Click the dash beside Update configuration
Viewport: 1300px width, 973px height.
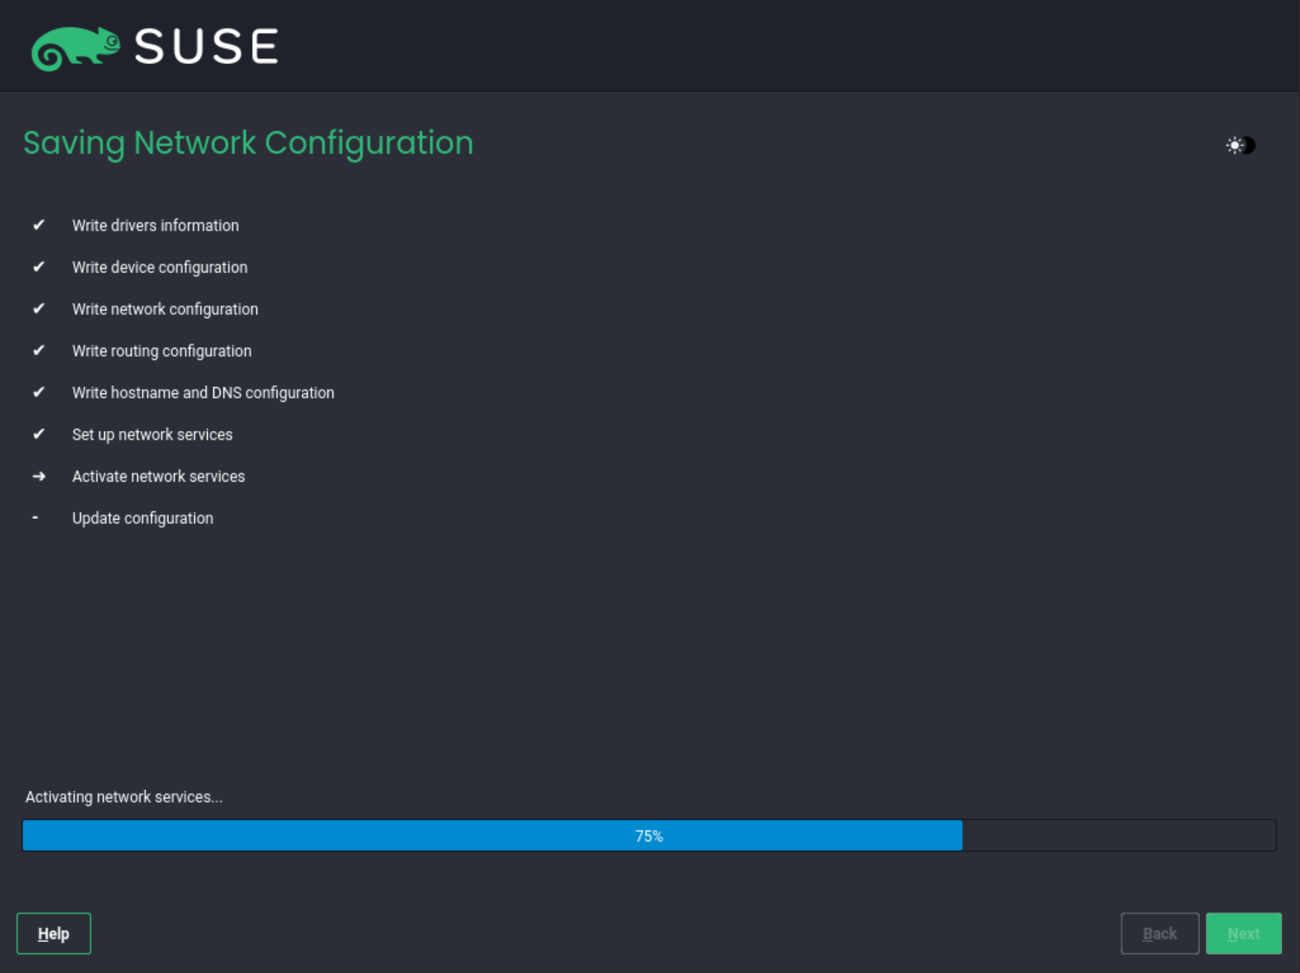[x=37, y=517]
